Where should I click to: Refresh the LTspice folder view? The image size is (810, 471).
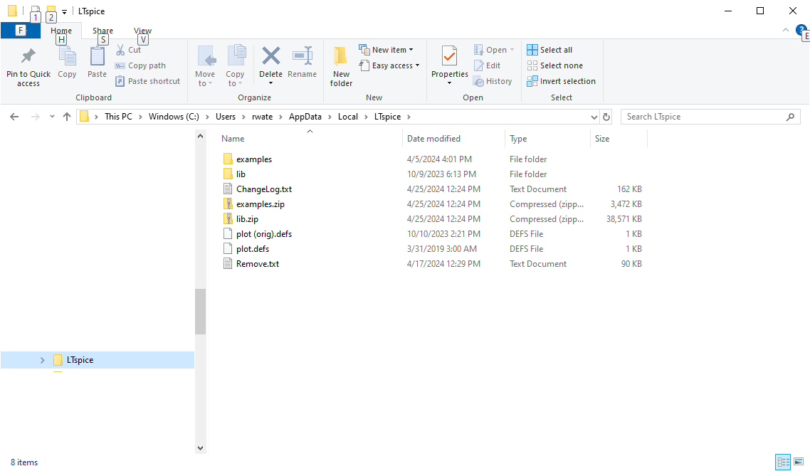click(x=606, y=117)
